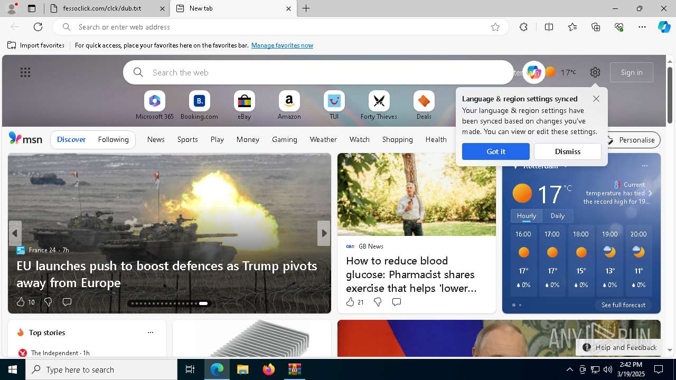
Task: Open a new browser tab
Action: tap(306, 8)
